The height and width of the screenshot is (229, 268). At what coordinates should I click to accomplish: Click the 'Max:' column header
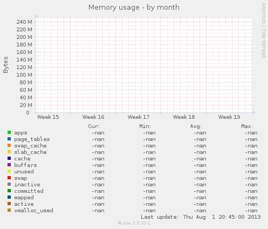(247, 126)
